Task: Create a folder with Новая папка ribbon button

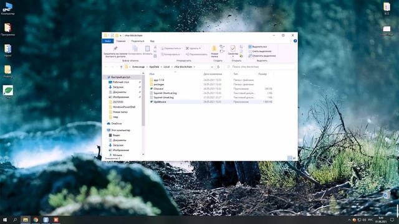Action: 214,52
